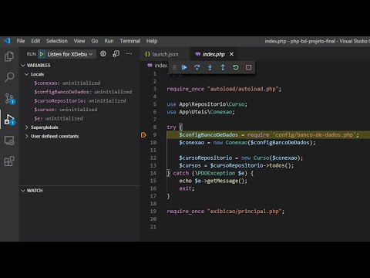The width and height of the screenshot is (370, 278).
Task: Start debugging with the green play icon
Action: coord(41,54)
